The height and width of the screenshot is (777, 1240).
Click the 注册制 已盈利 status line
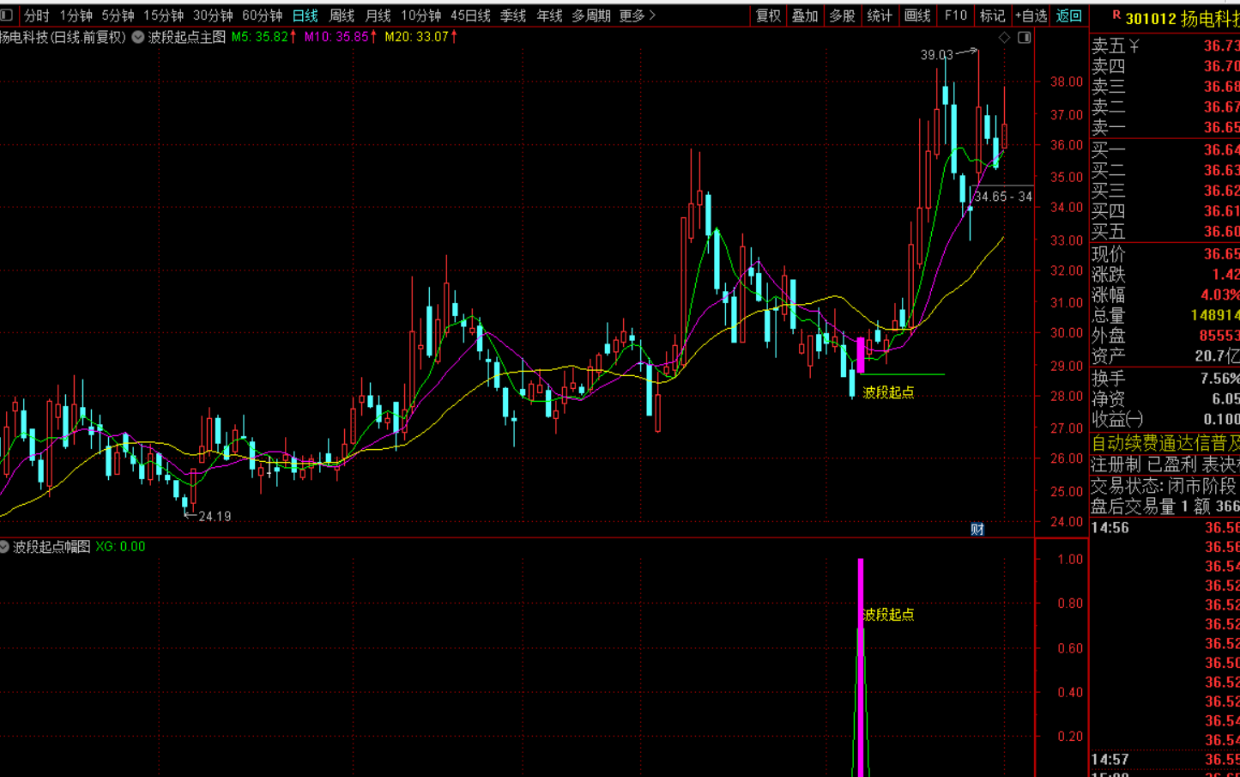click(1164, 464)
